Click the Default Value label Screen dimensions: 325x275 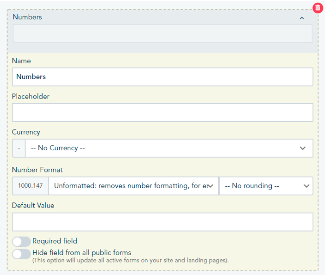click(33, 205)
